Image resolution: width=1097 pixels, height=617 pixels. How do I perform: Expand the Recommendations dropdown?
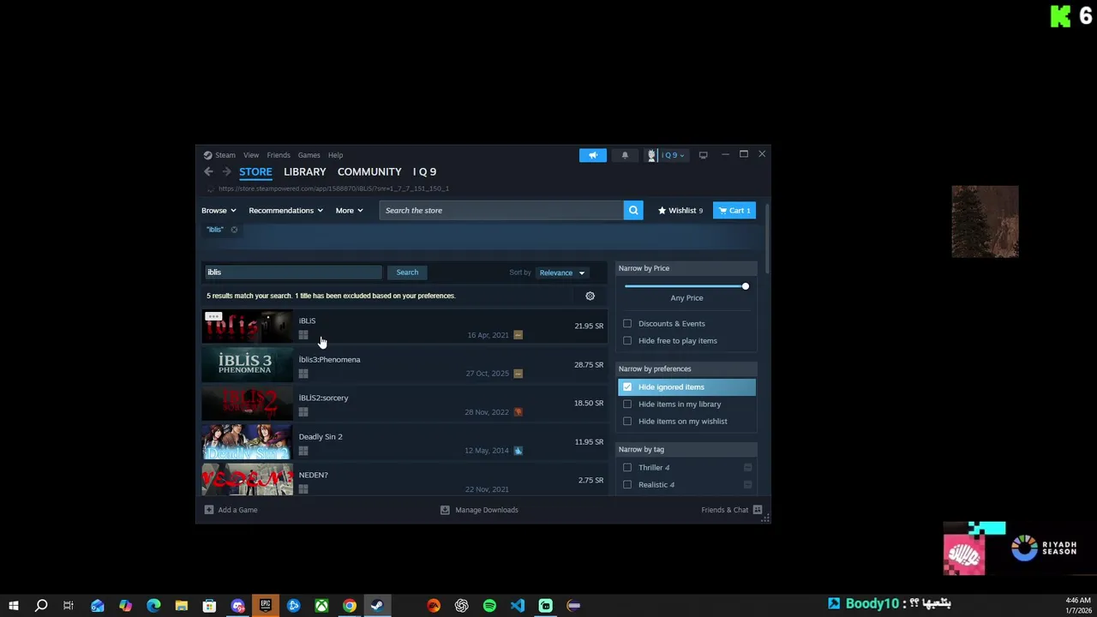pyautogui.click(x=285, y=211)
